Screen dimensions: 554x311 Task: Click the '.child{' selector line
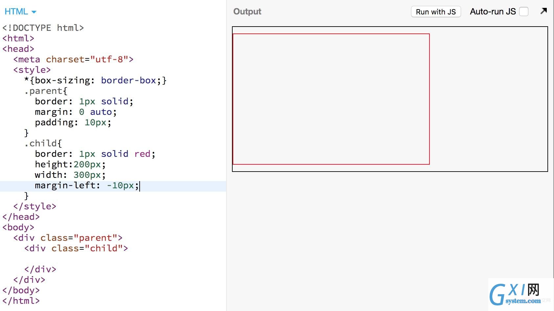(x=43, y=143)
